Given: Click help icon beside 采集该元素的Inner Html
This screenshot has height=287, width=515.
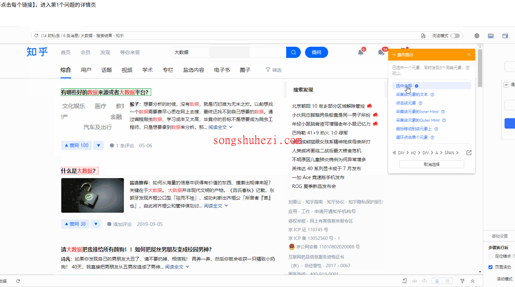Looking at the screenshot, I should point(443,112).
